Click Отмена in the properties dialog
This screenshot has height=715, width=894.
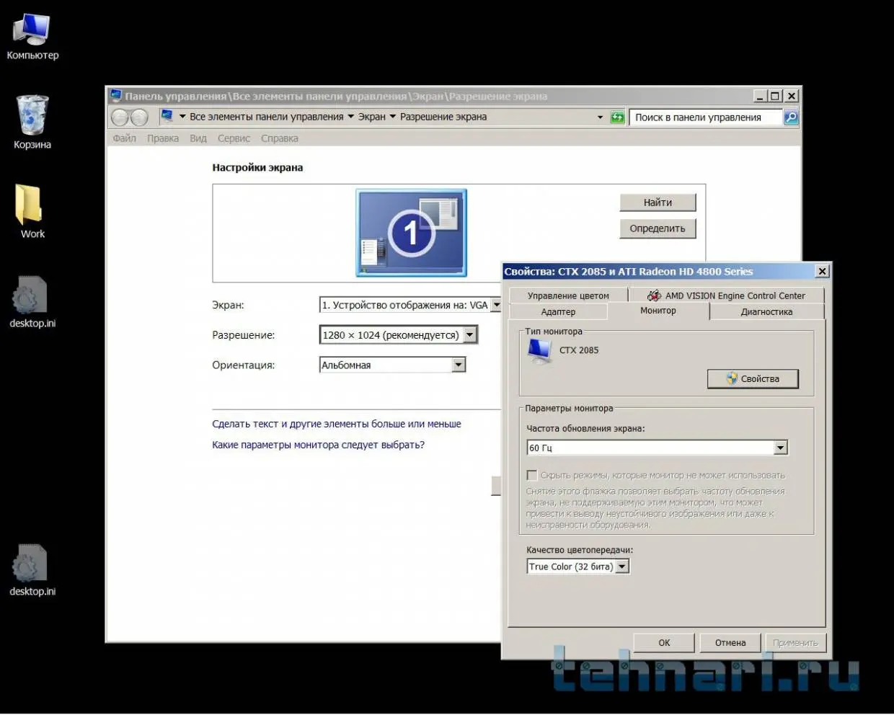pyautogui.click(x=730, y=642)
